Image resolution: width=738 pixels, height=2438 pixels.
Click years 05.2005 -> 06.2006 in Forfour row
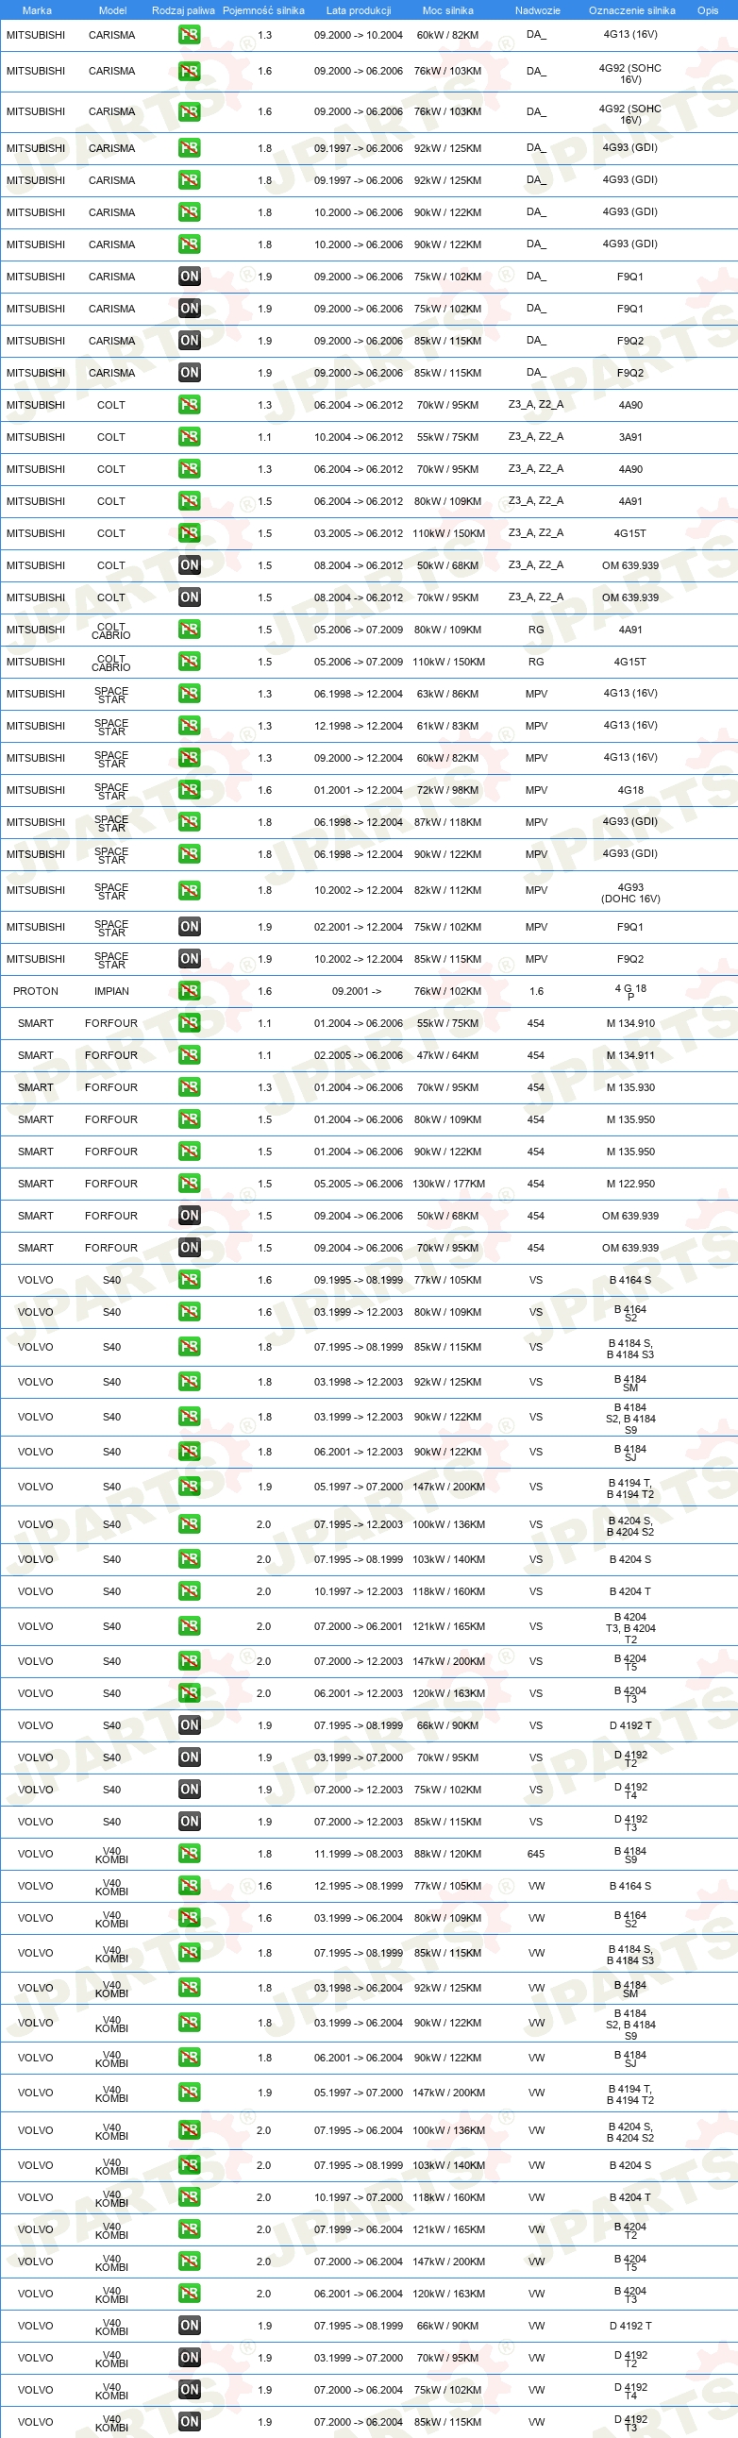coord(359,1184)
